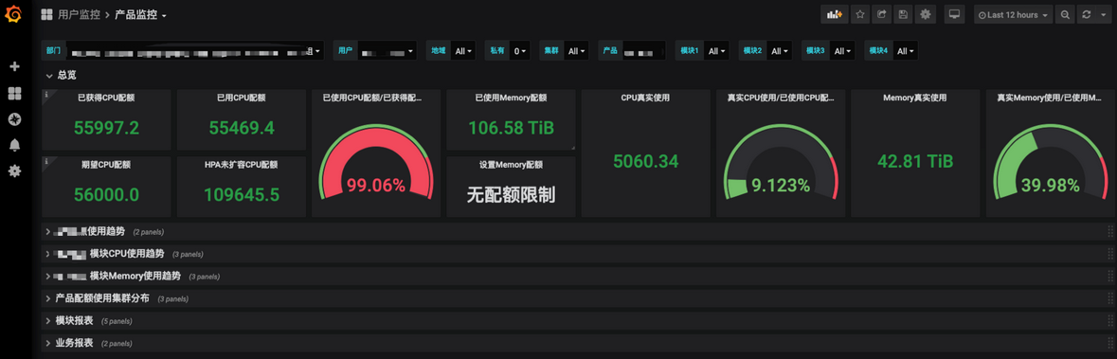Image resolution: width=1117 pixels, height=359 pixels.
Task: Cycle view mode with monitor icon
Action: [955, 14]
